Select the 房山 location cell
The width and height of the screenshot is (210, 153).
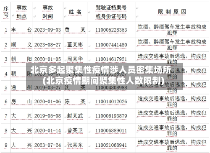21,102
